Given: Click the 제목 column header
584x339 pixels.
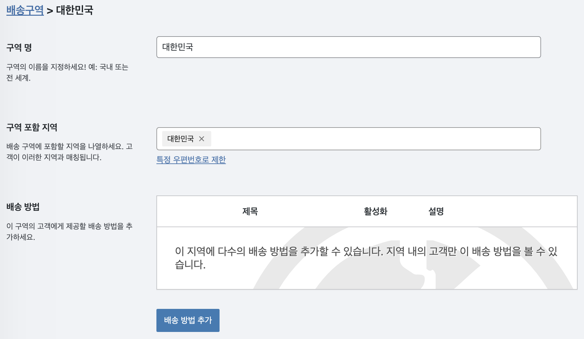Looking at the screenshot, I should [250, 211].
